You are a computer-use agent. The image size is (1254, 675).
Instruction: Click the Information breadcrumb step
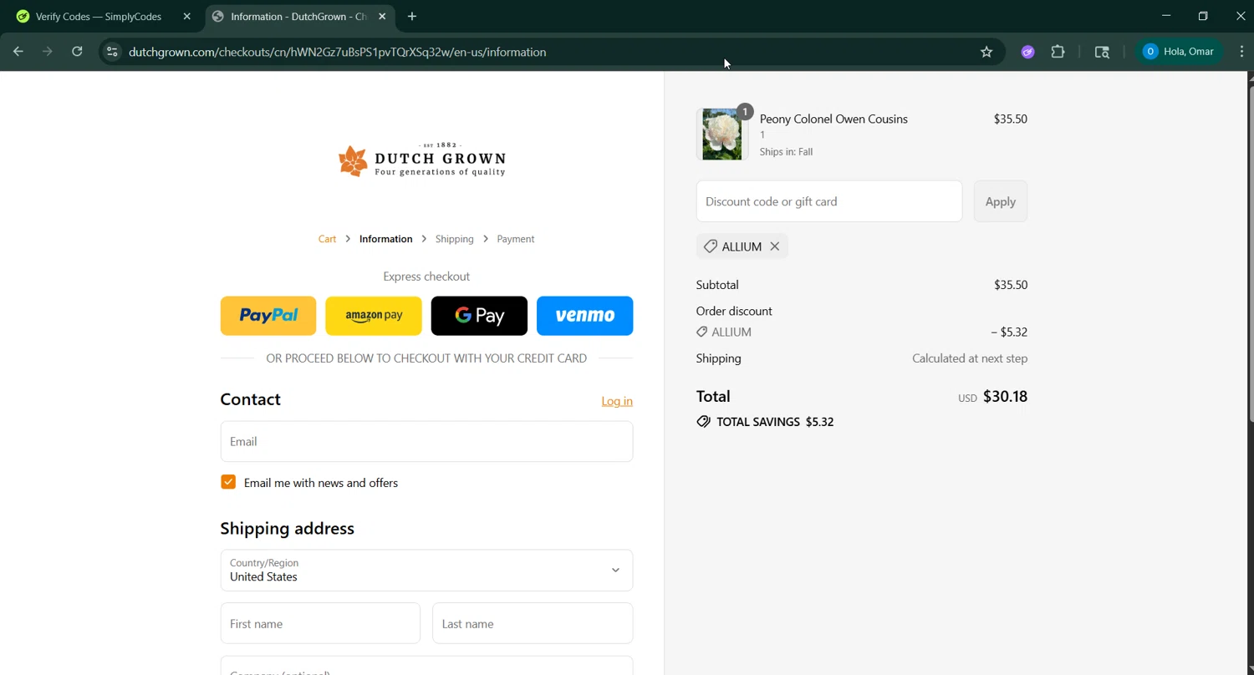pyautogui.click(x=385, y=239)
